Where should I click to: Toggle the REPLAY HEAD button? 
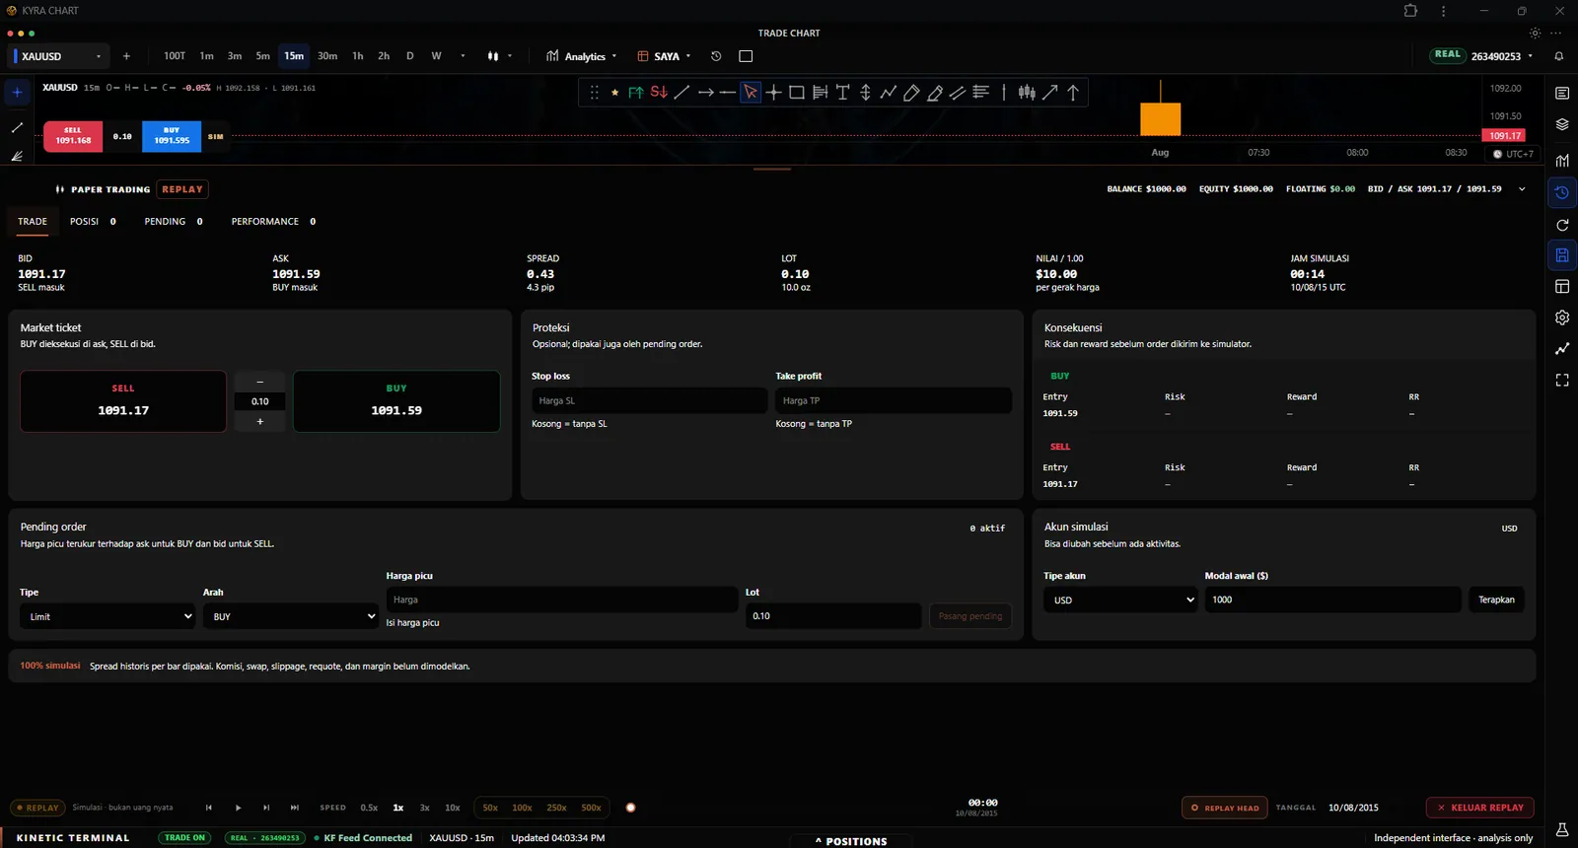tap(1225, 808)
